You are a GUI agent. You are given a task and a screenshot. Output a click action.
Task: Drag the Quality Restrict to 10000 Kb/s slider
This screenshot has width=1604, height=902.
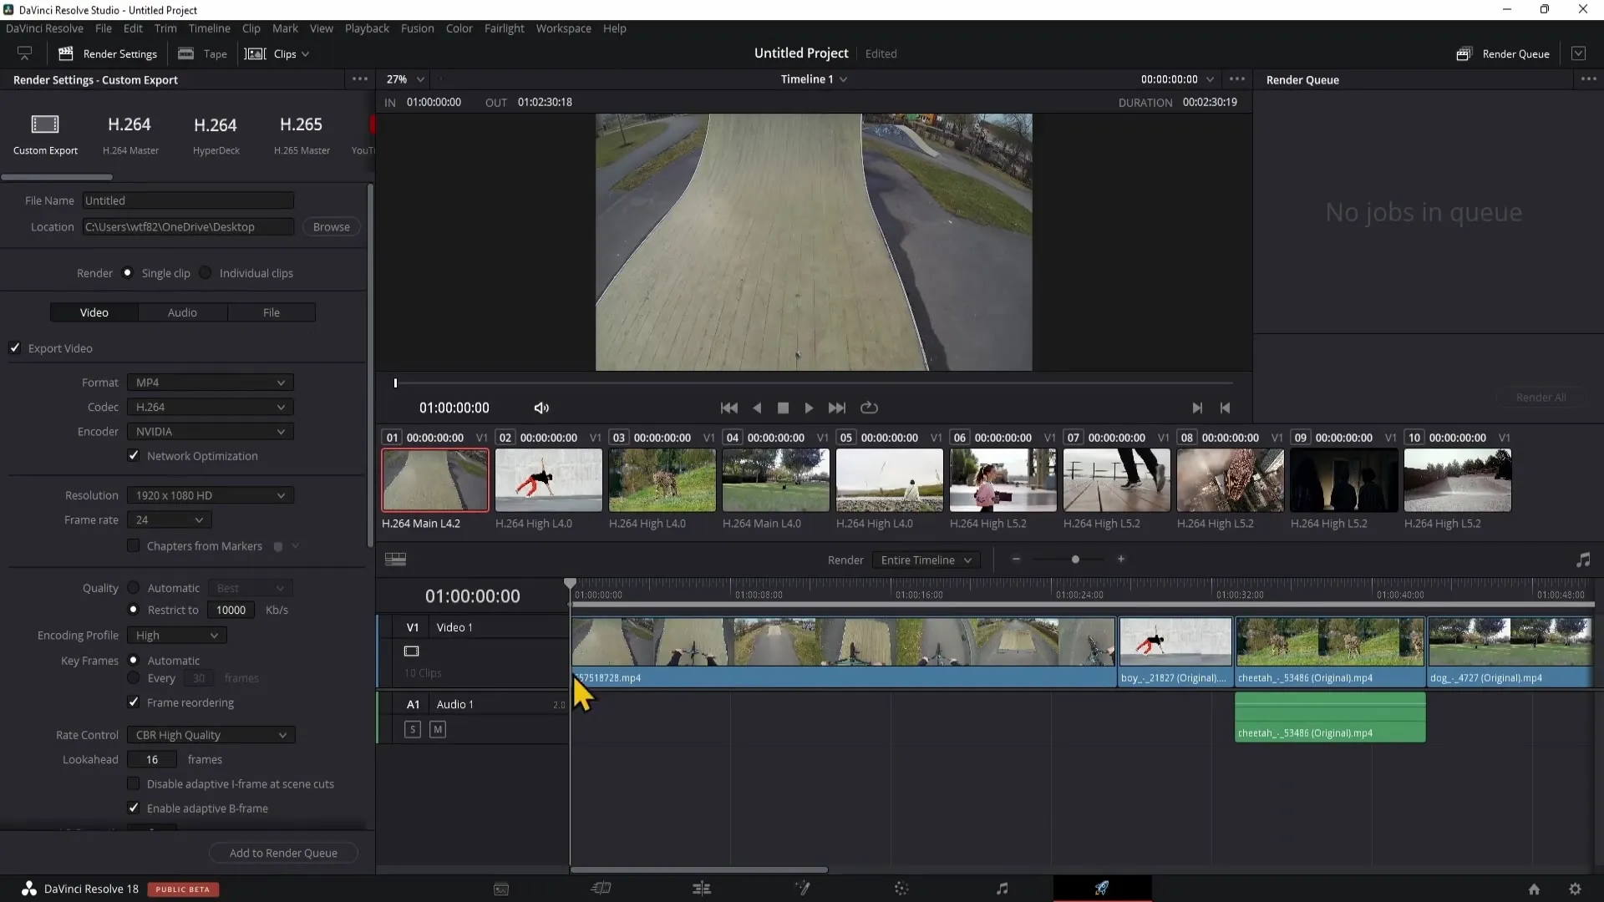(231, 611)
